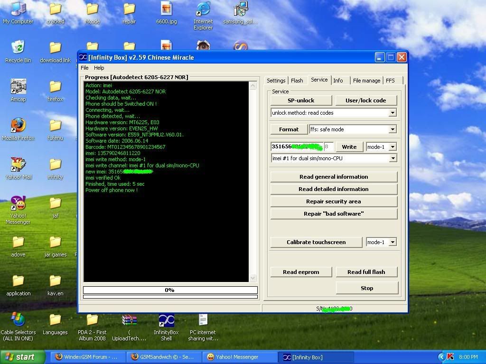Switch to GSMSandwich taskbar window
The width and height of the screenshot is (486, 364).
[x=163, y=357]
